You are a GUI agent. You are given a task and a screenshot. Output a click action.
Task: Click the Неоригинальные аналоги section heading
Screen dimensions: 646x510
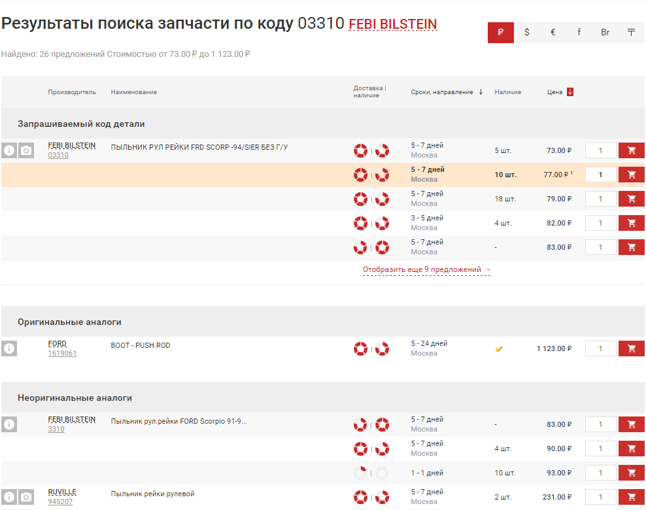(x=75, y=398)
